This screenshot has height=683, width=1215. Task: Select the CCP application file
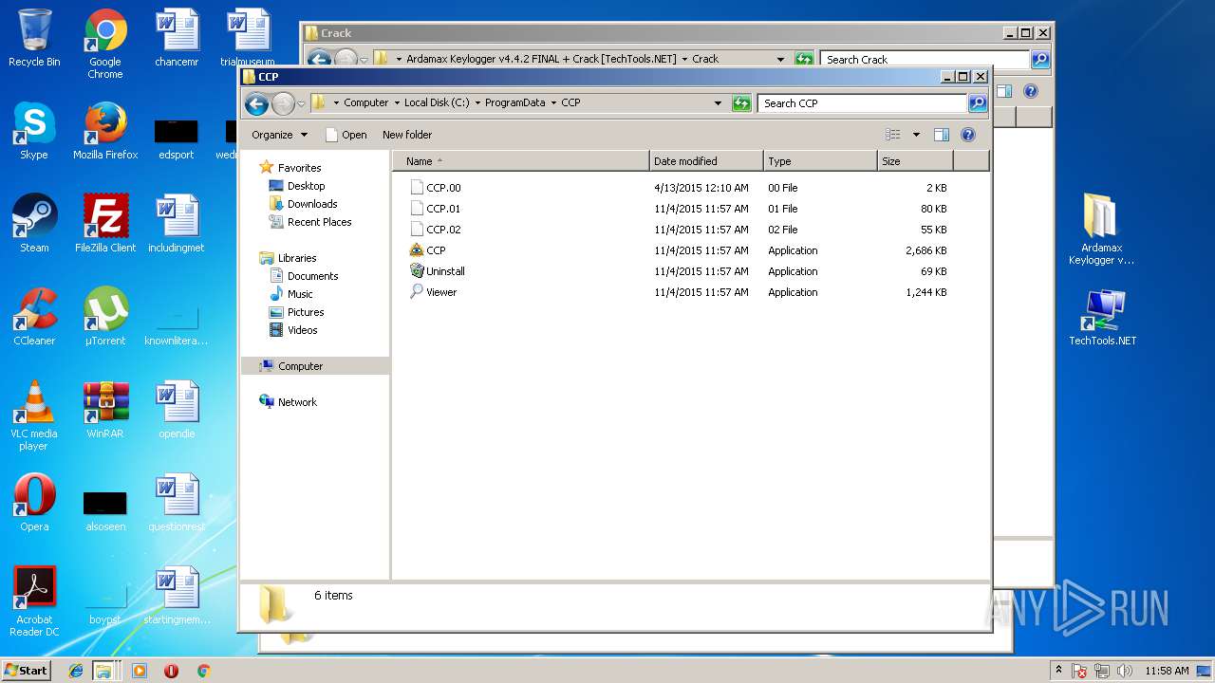point(436,250)
